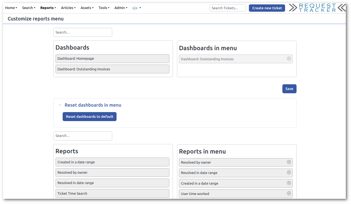Image resolution: width=351 pixels, height=204 pixels.
Task: Open the Assets menu
Action: [x=87, y=8]
